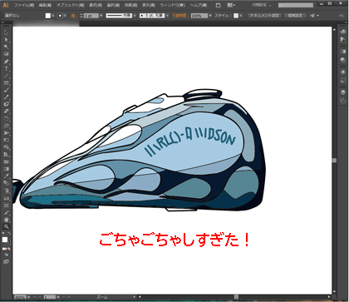
Task: Select the Pen tool
Action: pos(6,62)
